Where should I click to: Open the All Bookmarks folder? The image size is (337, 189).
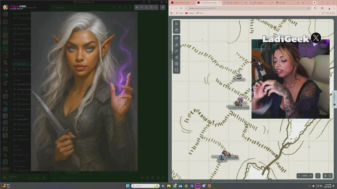[328, 13]
